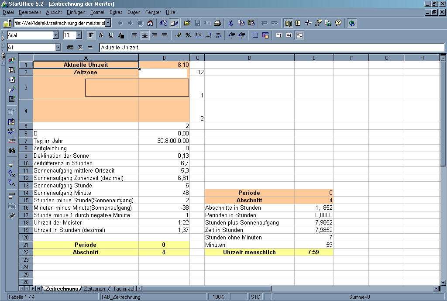Click the percent number format icon
The image size is (447, 301).
tap(188, 35)
